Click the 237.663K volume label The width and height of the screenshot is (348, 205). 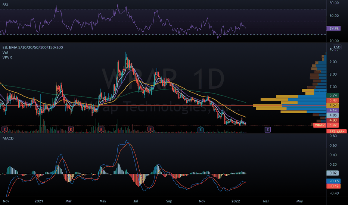click(x=337, y=132)
